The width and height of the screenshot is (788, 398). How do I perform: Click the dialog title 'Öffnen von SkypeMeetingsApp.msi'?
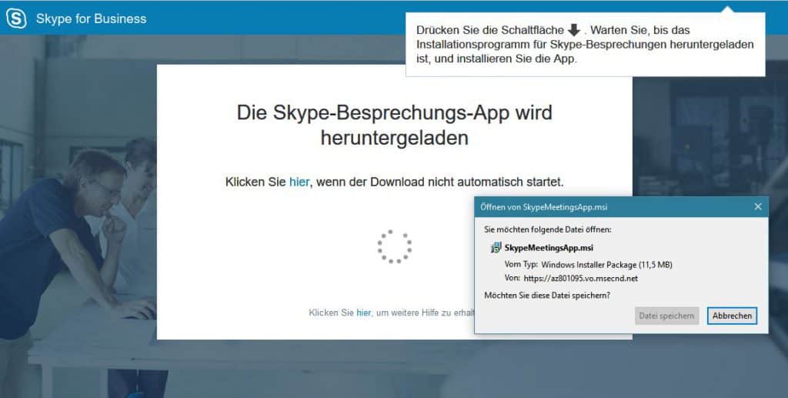click(543, 207)
